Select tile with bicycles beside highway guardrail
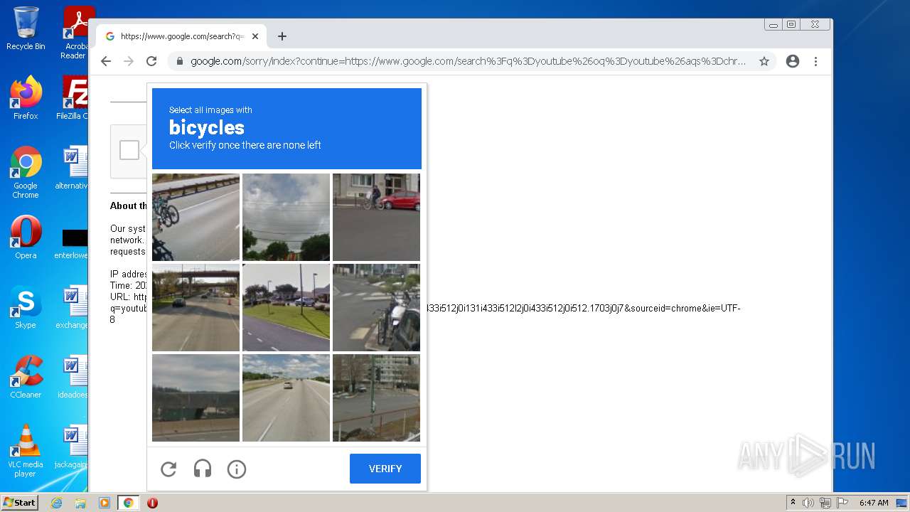This screenshot has height=512, width=910. [196, 217]
